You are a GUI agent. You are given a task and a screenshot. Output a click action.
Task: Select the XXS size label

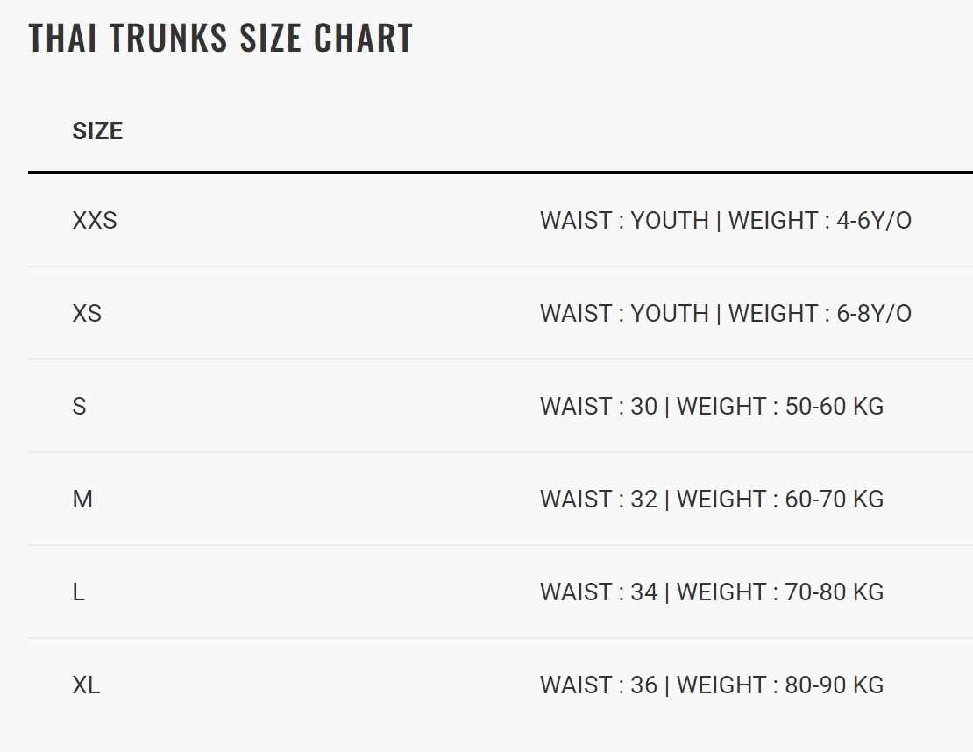[x=94, y=221]
